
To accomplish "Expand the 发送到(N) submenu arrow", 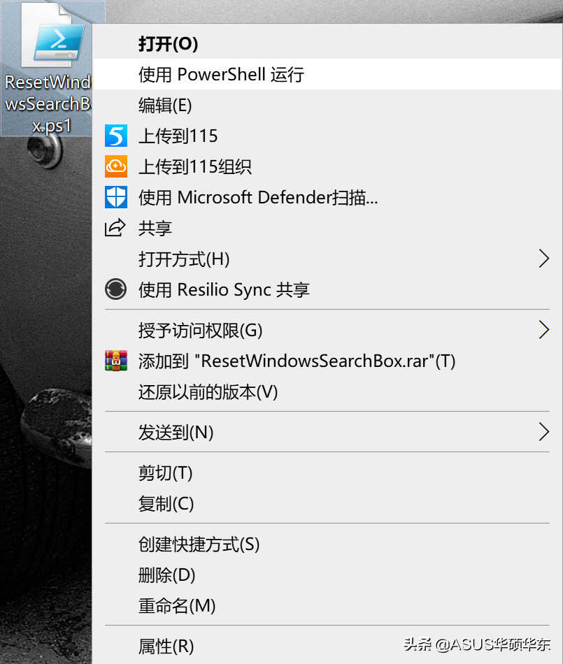I will pos(544,432).
